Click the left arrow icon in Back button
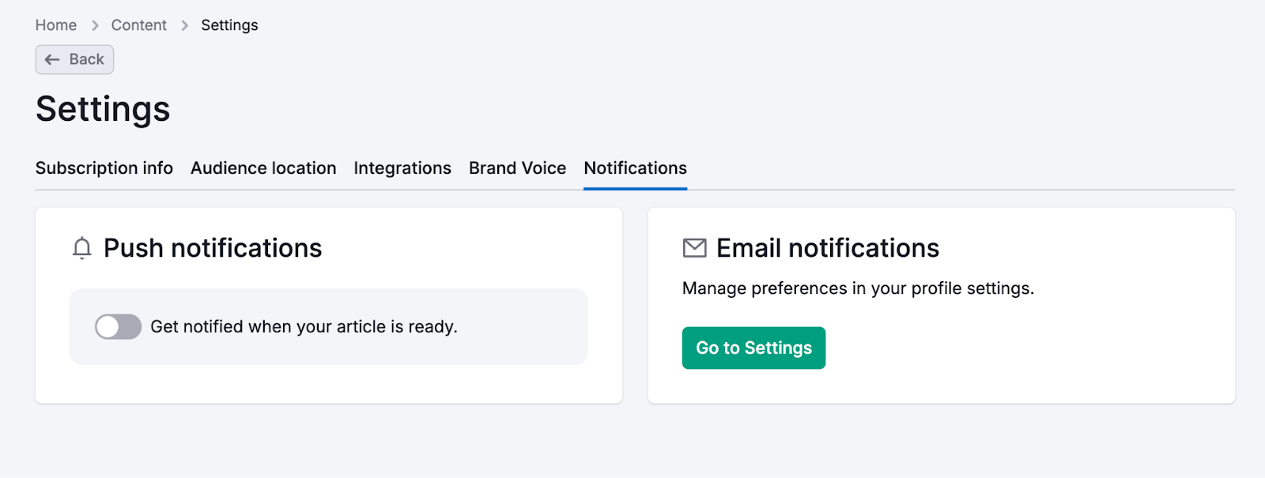This screenshot has width=1265, height=478. (x=52, y=60)
